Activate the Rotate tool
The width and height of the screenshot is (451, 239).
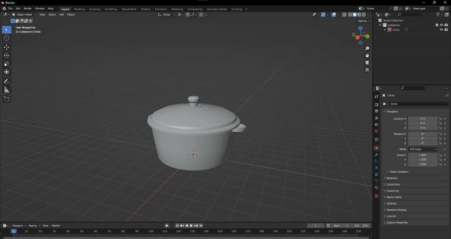pos(7,55)
